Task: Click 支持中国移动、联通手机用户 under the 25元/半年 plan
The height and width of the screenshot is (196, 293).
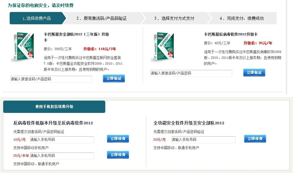Action: pyautogui.click(x=36, y=164)
